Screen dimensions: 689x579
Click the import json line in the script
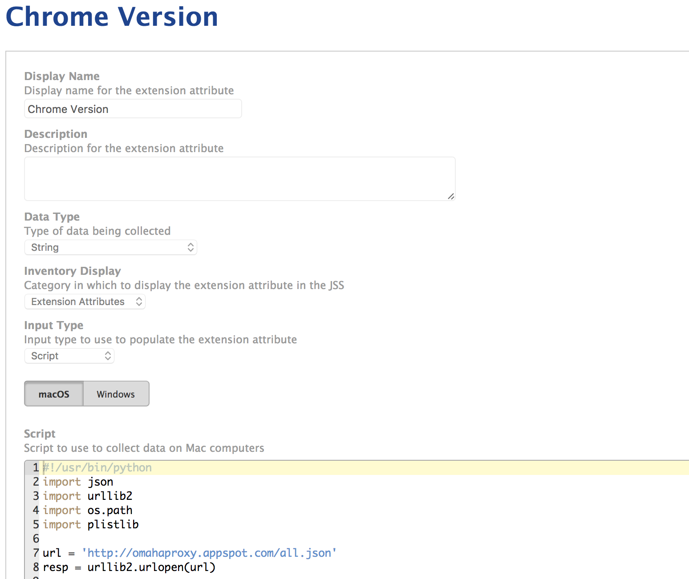click(78, 482)
